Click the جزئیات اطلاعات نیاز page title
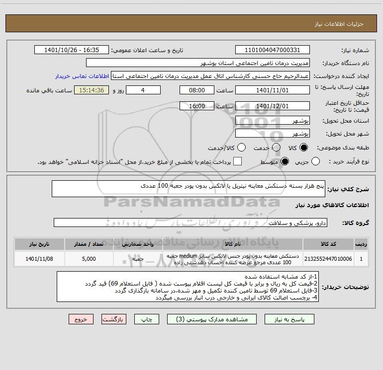The height and width of the screenshot is (370, 383). click(339, 24)
